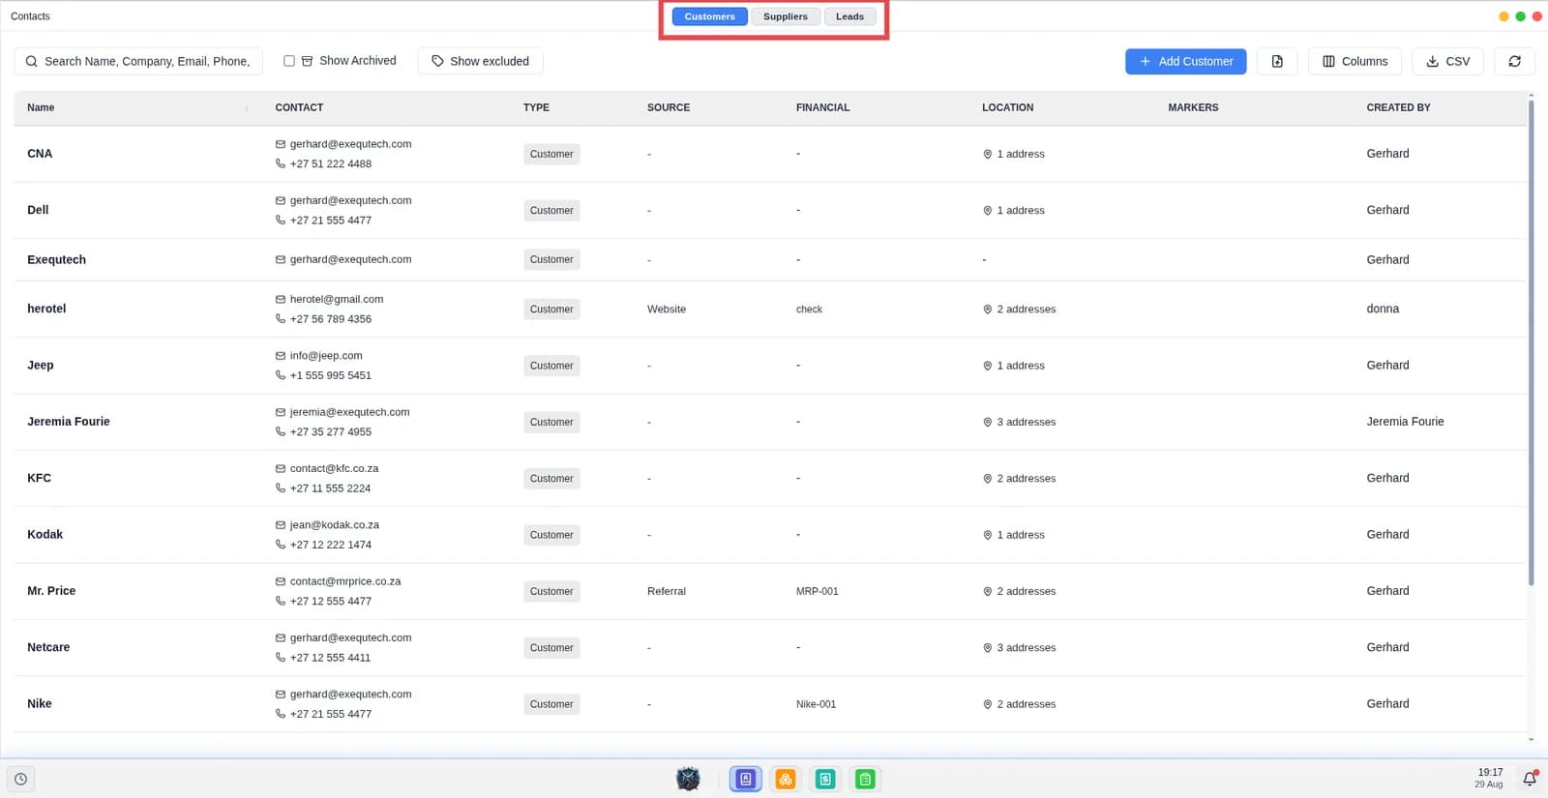The height and width of the screenshot is (798, 1548).
Task: Click creator "donna" in herotel row
Action: 1383,309
